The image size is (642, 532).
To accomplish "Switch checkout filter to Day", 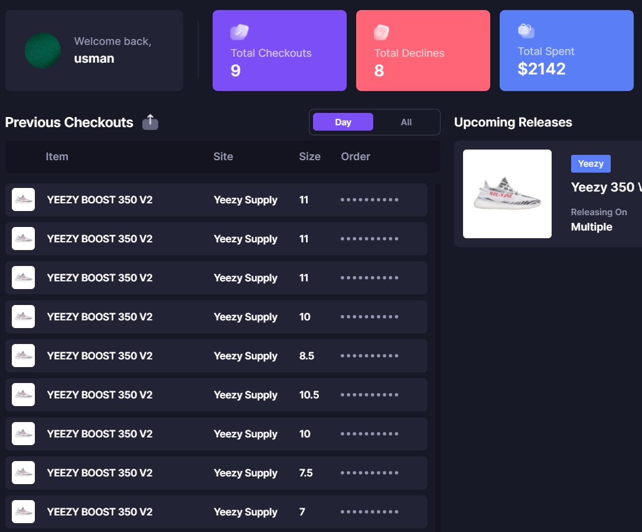I will (343, 122).
